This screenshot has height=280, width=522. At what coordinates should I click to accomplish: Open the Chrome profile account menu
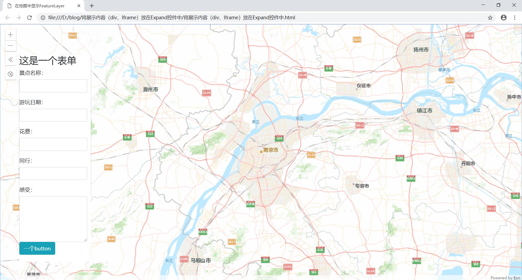click(504, 18)
